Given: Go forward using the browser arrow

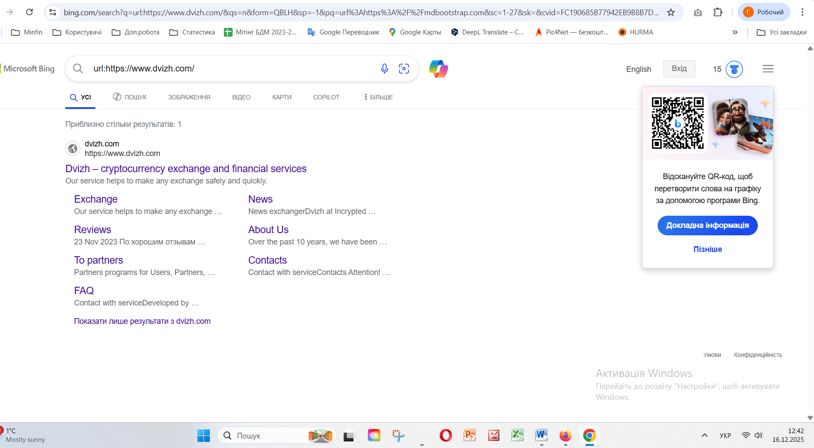Looking at the screenshot, I should (x=10, y=12).
